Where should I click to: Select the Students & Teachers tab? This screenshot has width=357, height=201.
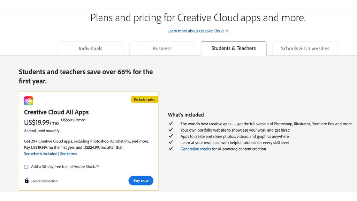pos(233,48)
